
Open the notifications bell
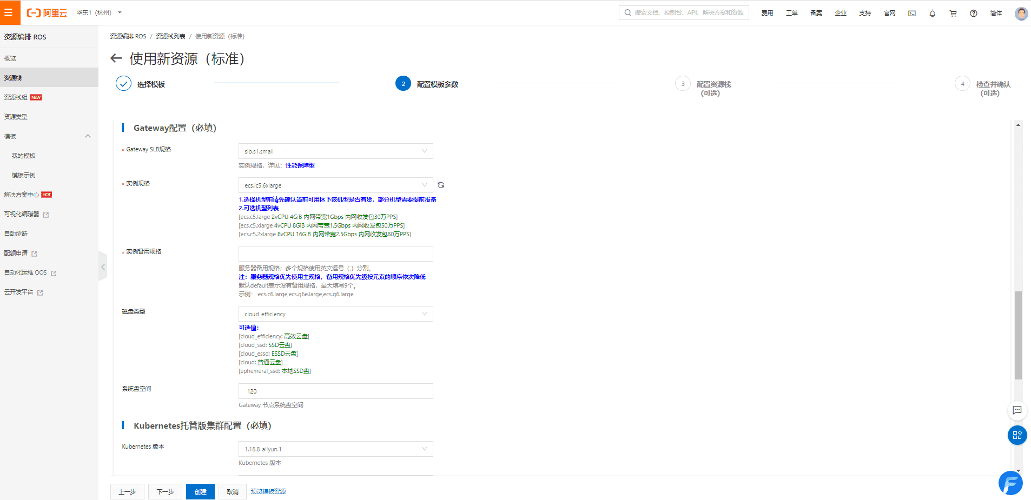click(933, 13)
